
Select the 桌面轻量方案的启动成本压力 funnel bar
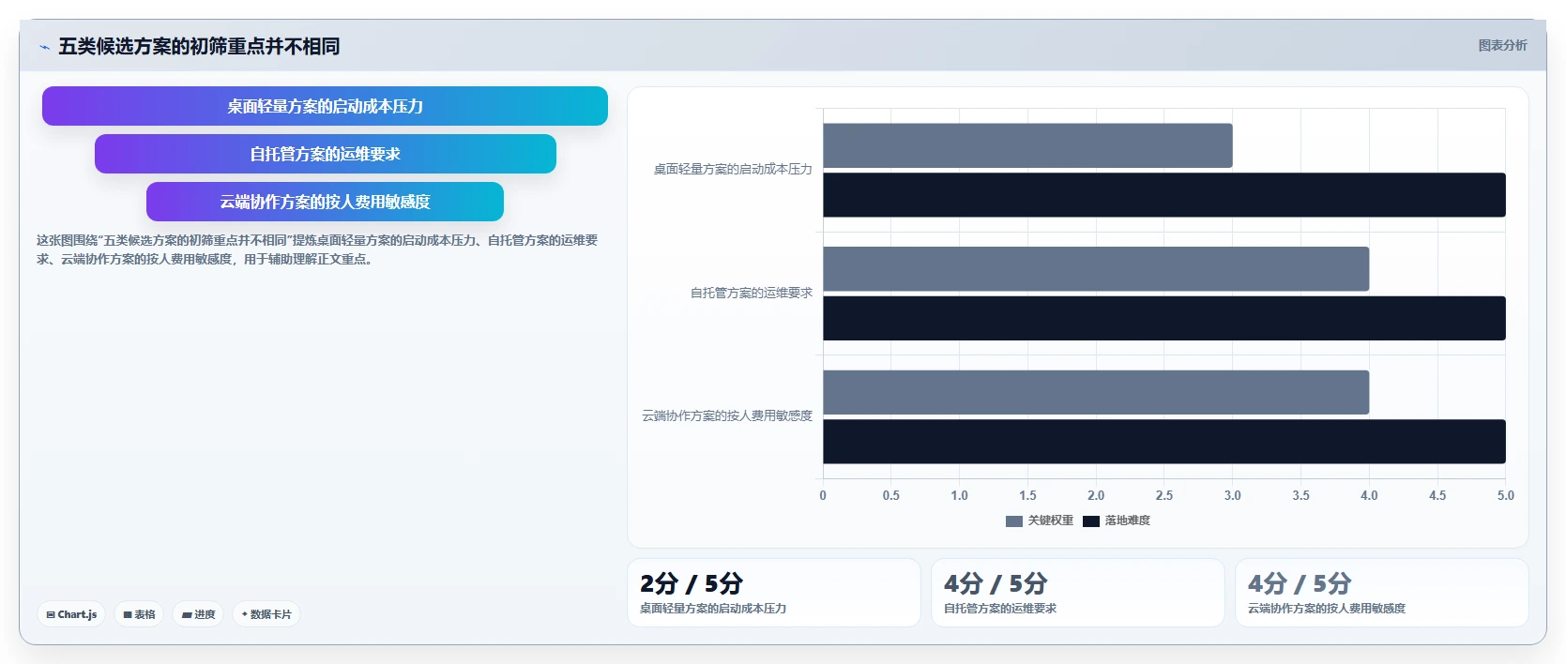[325, 106]
